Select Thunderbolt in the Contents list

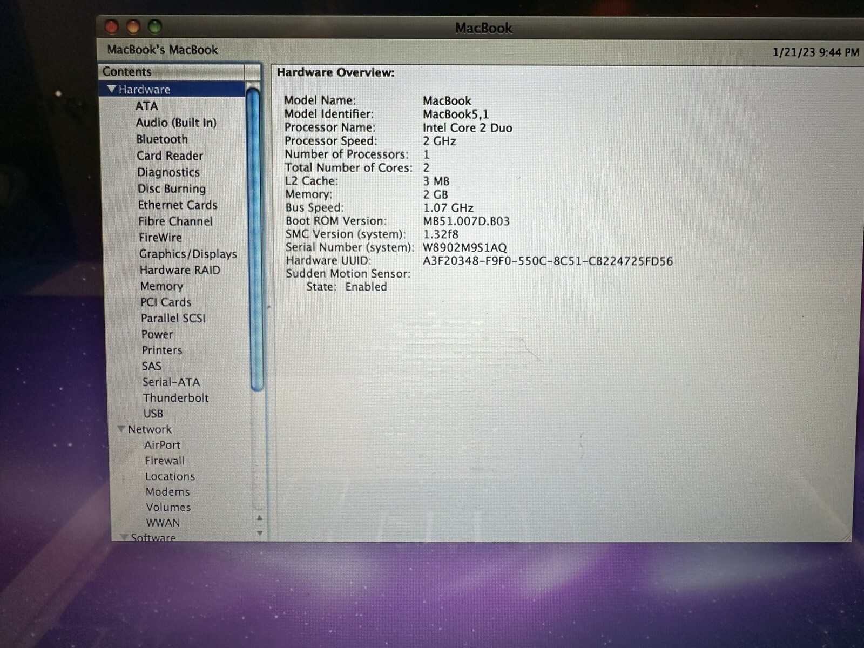175,398
